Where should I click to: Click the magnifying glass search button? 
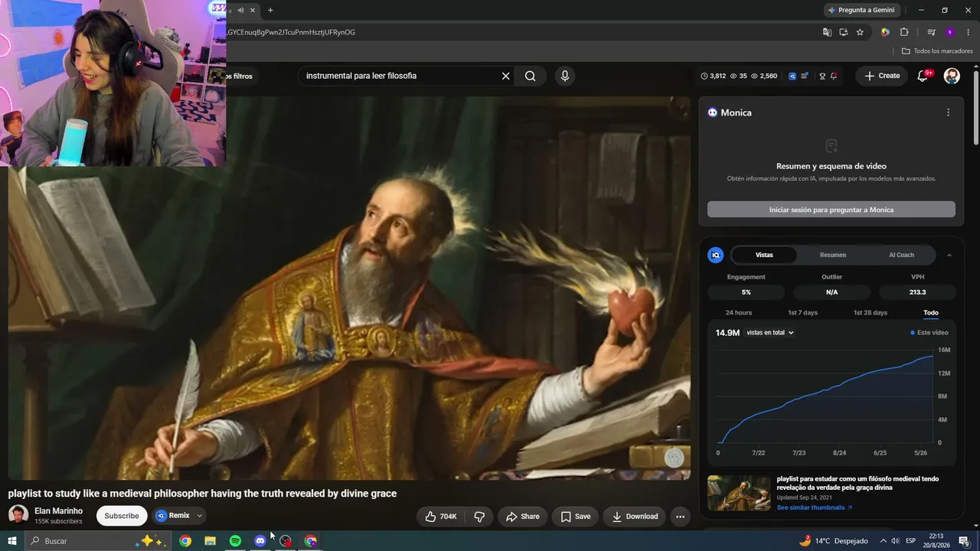(530, 76)
